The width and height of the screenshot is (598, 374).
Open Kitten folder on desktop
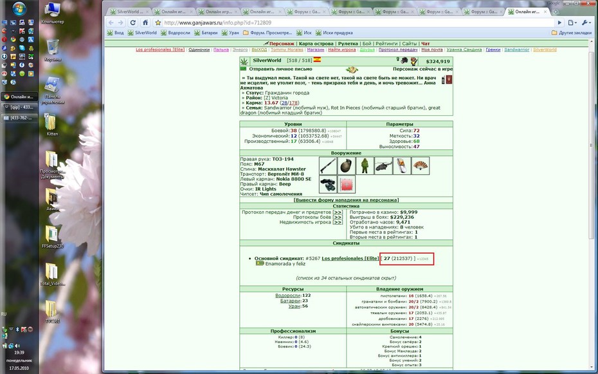(52, 124)
